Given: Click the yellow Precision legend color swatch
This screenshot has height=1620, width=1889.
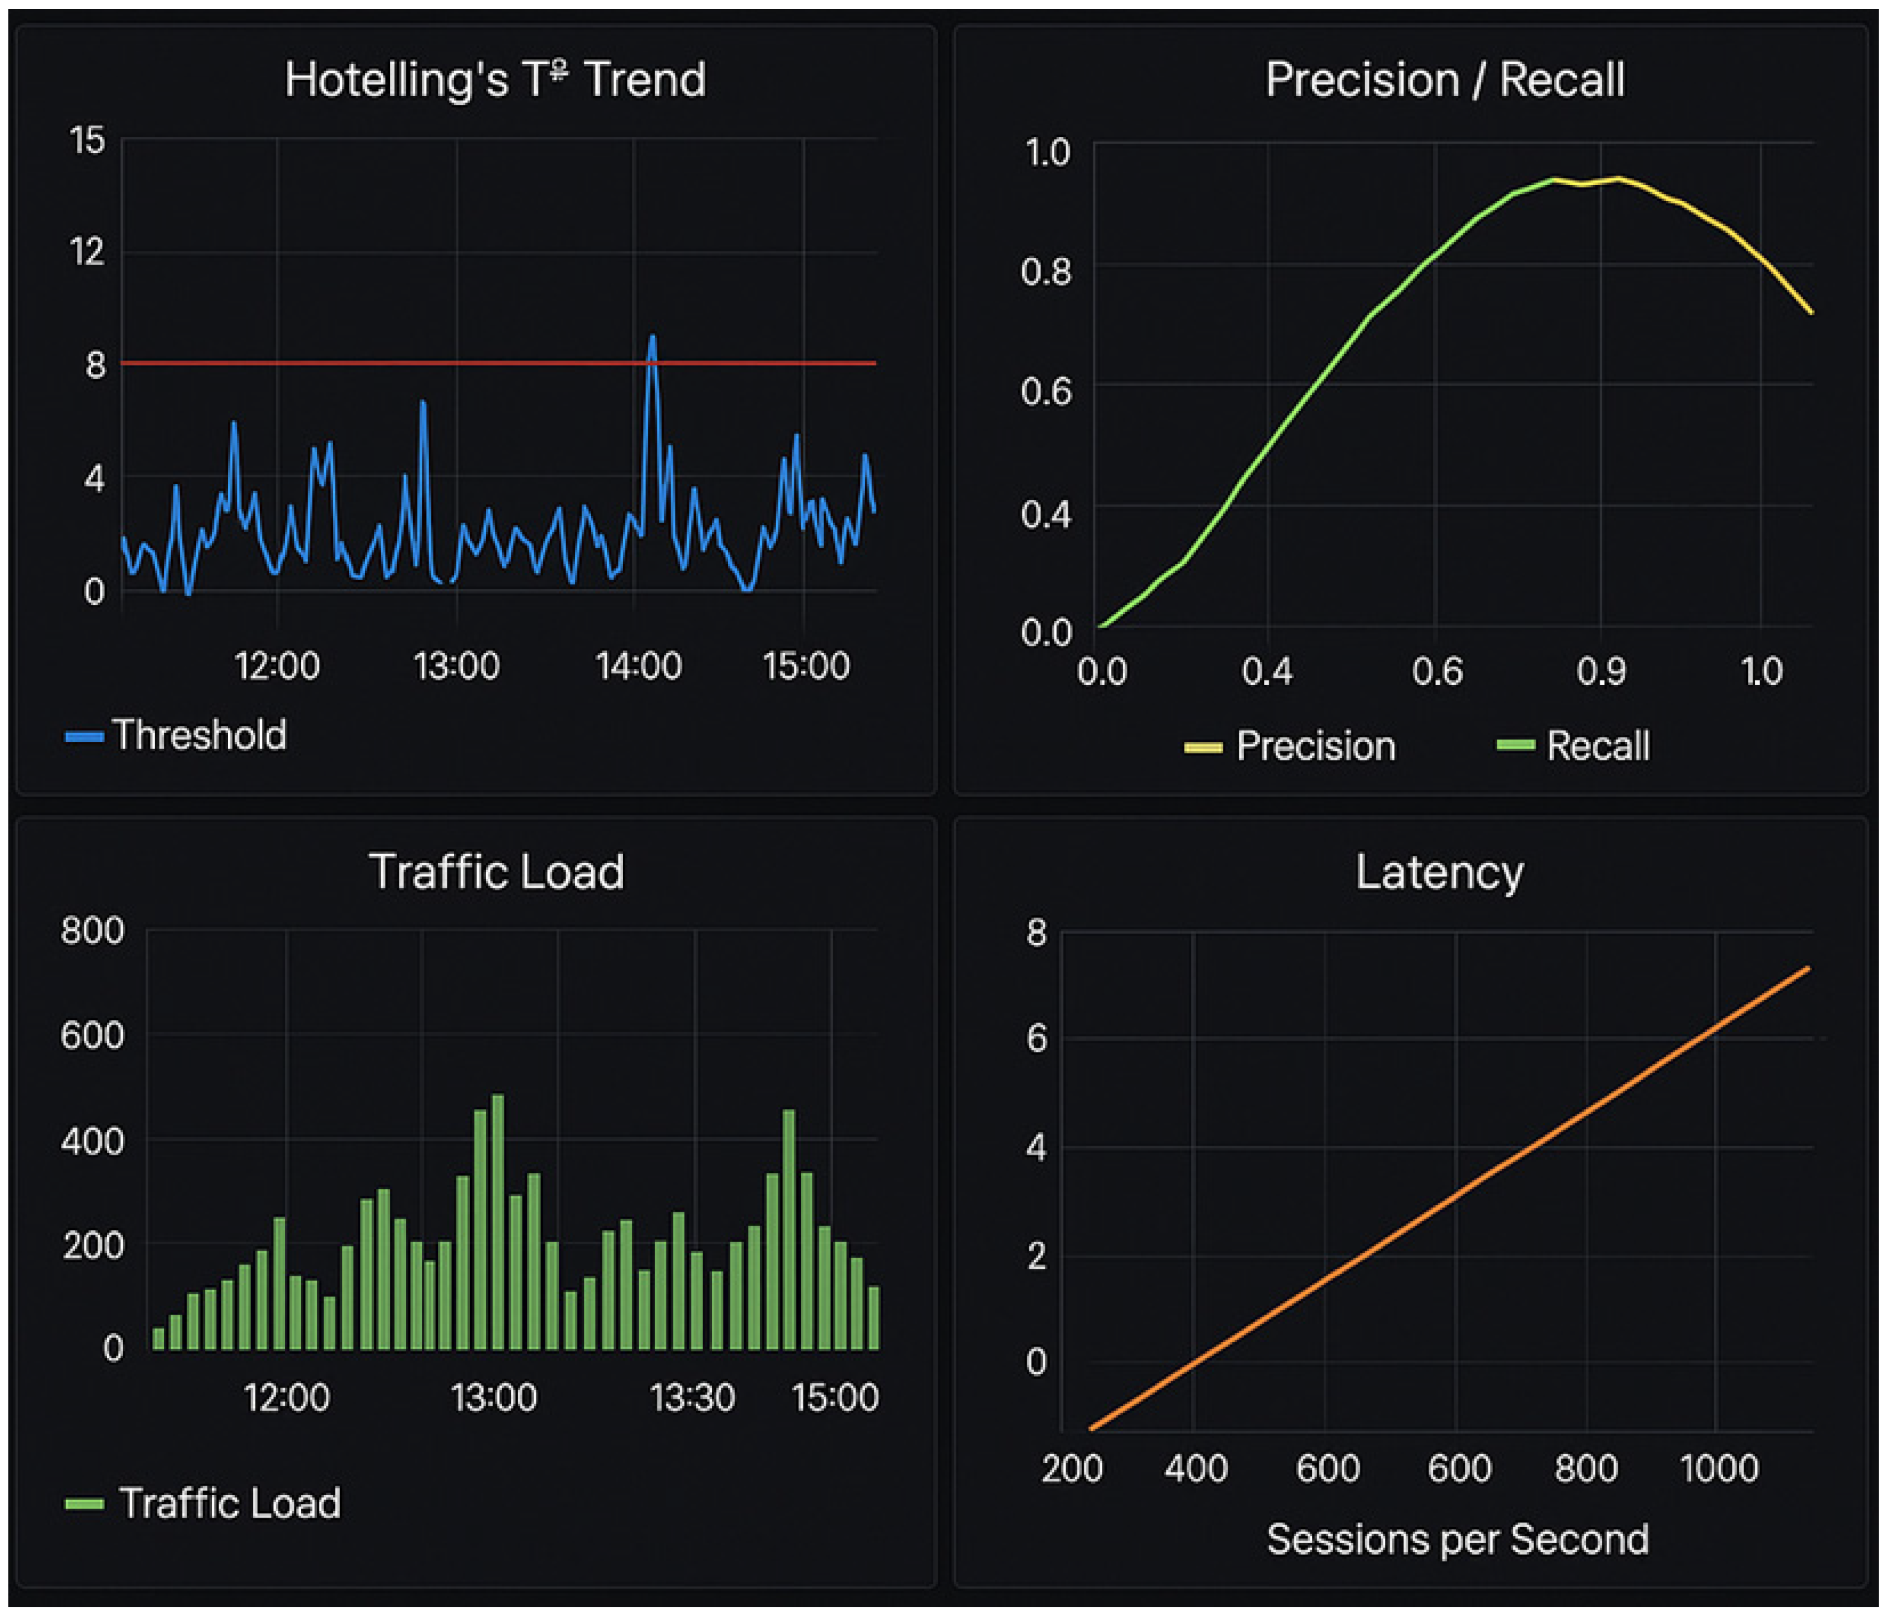Looking at the screenshot, I should pos(1203,748).
